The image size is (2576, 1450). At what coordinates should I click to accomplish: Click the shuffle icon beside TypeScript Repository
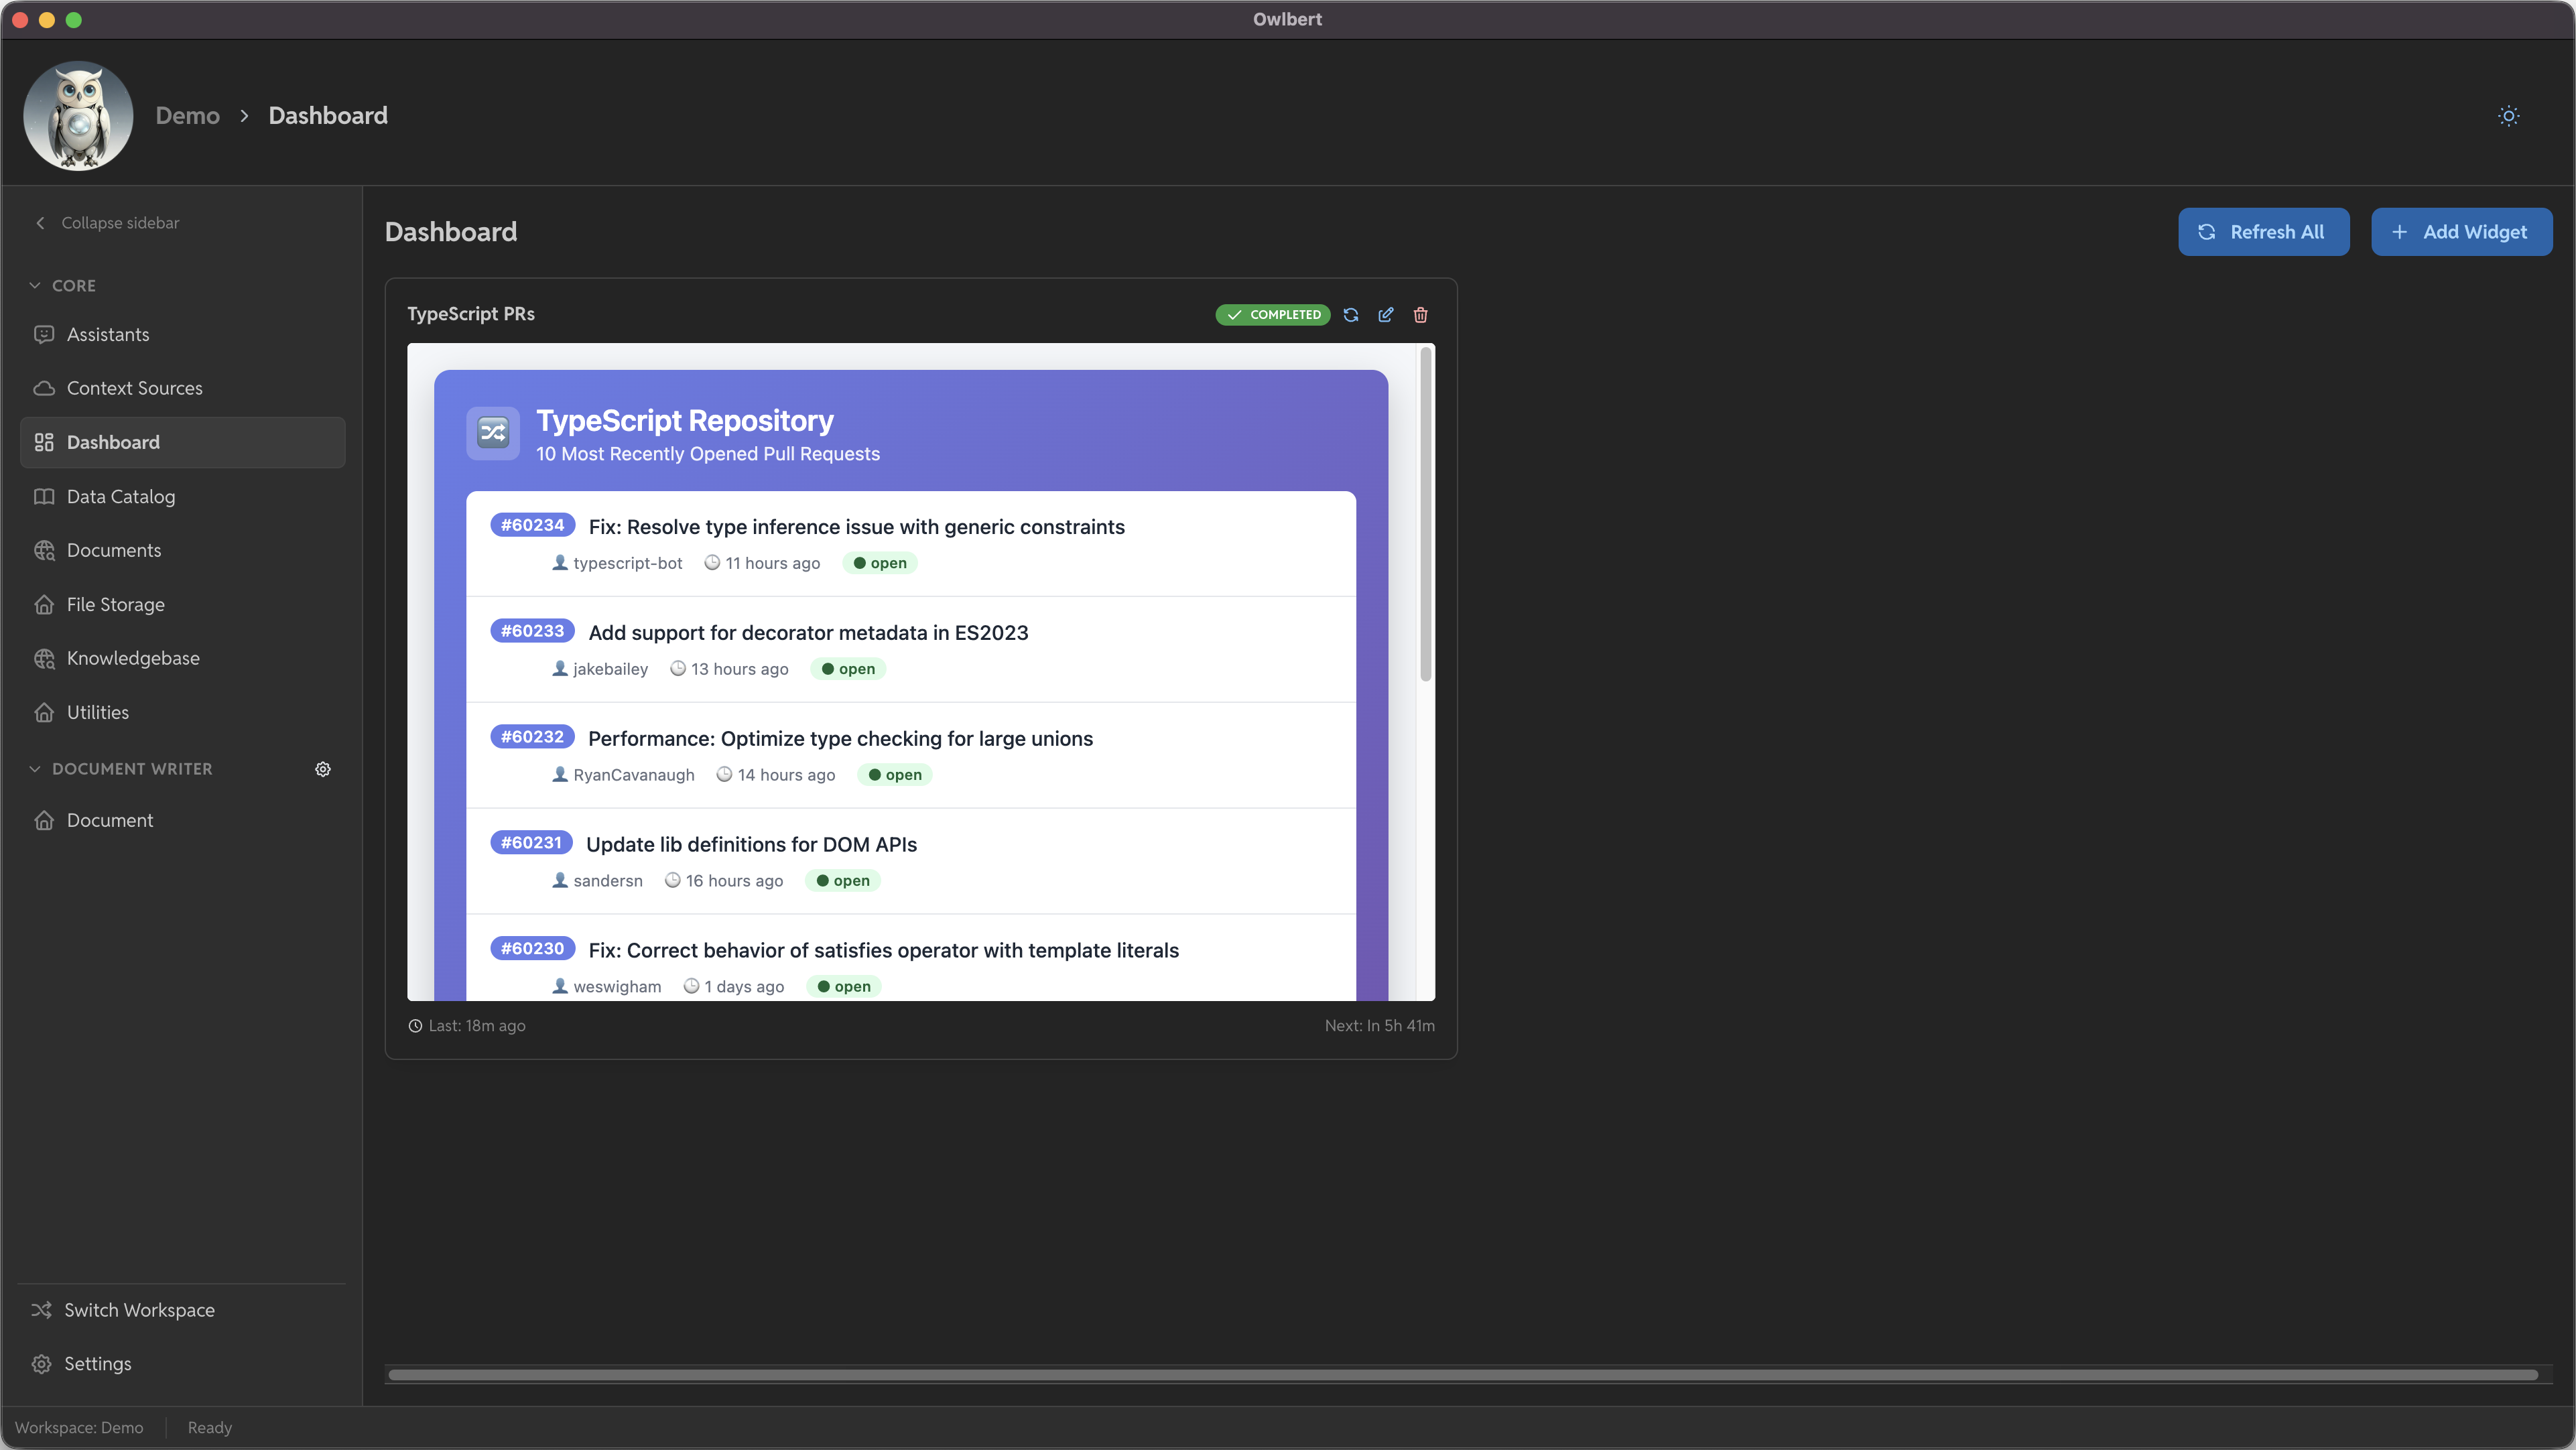pos(493,433)
